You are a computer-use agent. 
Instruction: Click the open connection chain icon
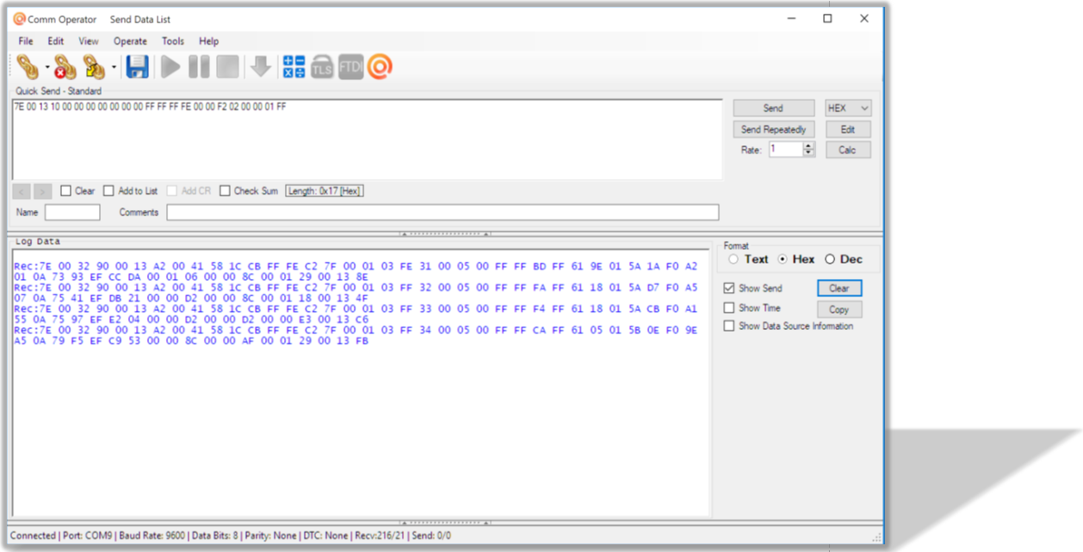tap(28, 66)
